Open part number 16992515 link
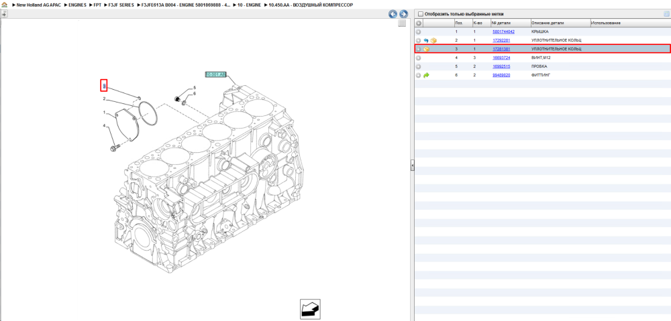 click(x=501, y=66)
